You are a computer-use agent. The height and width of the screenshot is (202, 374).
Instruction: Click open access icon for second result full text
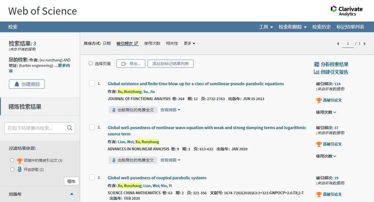(113, 160)
